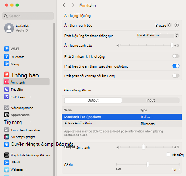The image size is (186, 176).
Task: Select the Mạng globe icon
Action: 6,64
